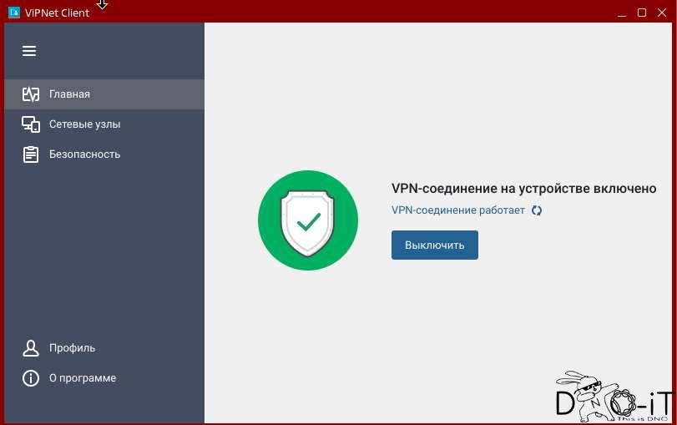The image size is (677, 425).
Task: Click the Сетевые узлы devices icon
Action: click(x=31, y=124)
